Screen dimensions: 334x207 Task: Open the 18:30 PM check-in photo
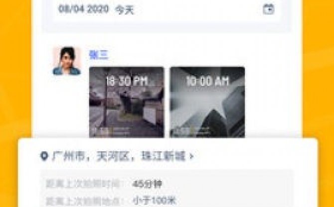[127, 102]
